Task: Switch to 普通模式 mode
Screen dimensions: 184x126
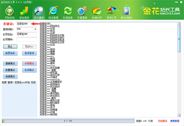Action: pyautogui.click(x=10, y=63)
